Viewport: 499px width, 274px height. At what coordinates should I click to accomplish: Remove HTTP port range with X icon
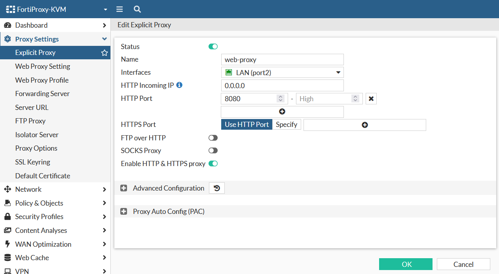pos(371,99)
